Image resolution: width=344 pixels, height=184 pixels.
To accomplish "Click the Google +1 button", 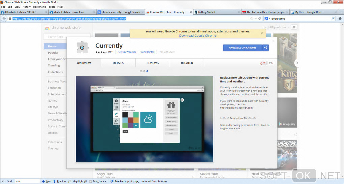I will pos(263,63).
